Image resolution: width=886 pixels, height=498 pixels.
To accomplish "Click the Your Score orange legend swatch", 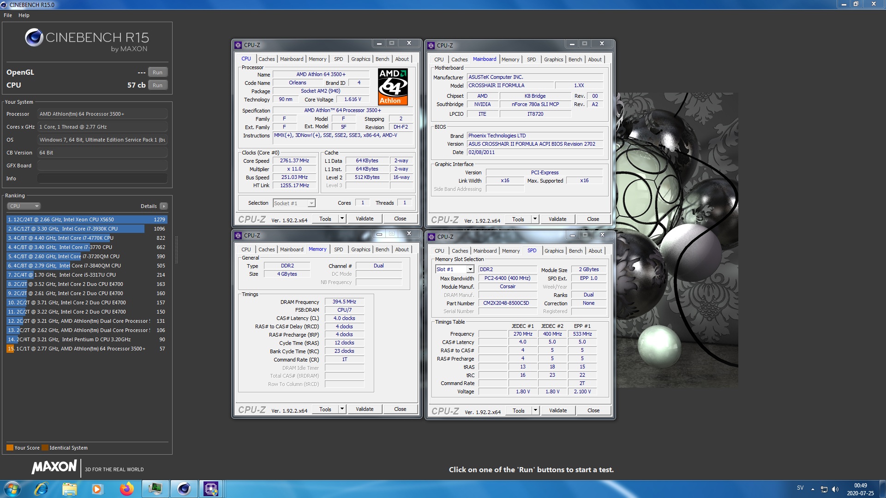I will pyautogui.click(x=10, y=447).
